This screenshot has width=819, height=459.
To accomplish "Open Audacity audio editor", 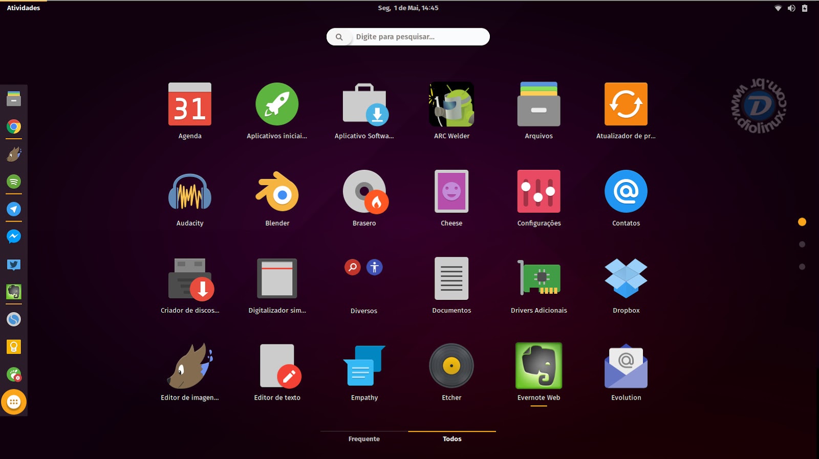I will coord(190,192).
